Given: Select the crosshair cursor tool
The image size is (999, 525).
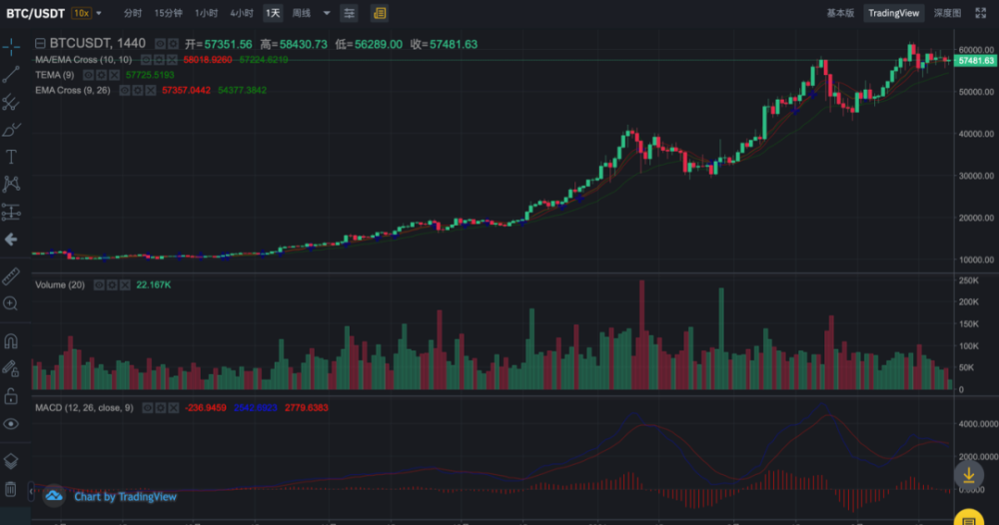Looking at the screenshot, I should point(11,46).
